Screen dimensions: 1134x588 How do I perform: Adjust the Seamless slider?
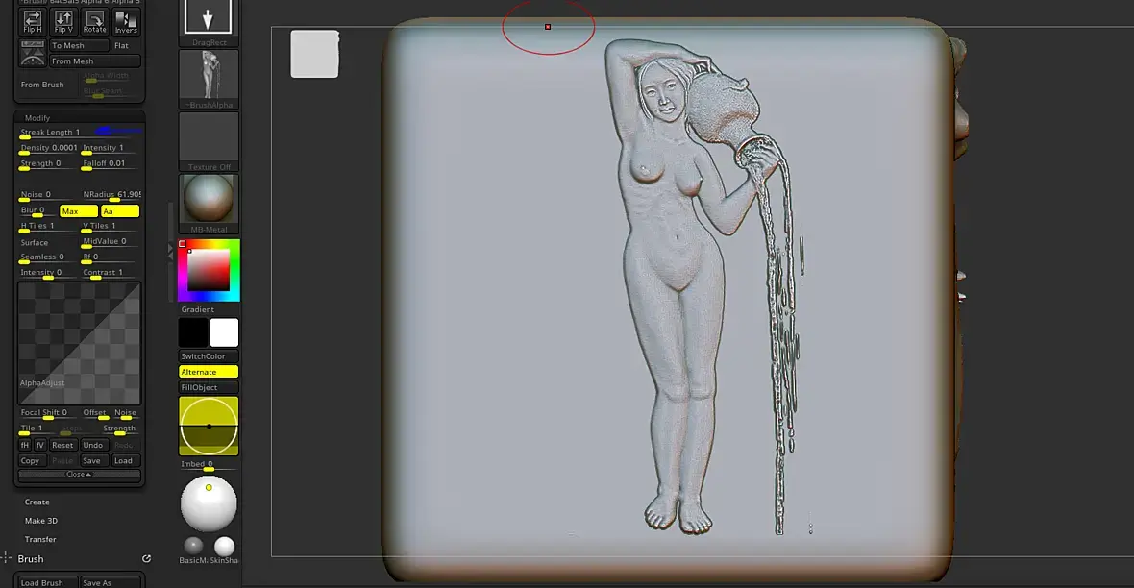[x=48, y=257]
